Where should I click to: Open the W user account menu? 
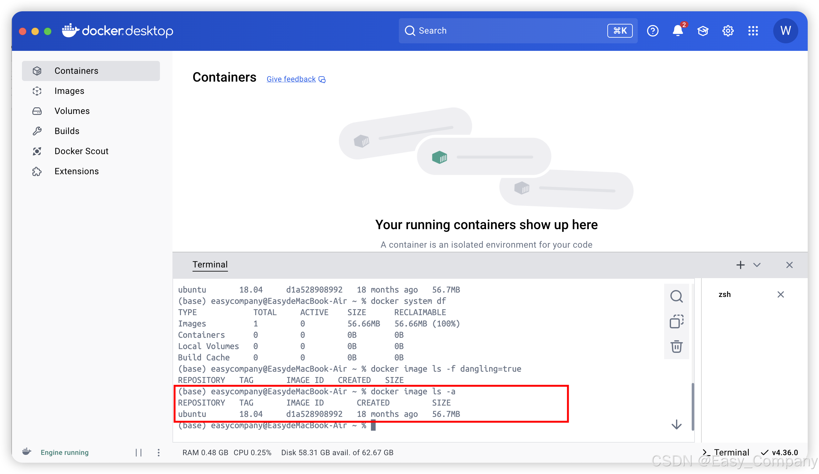pyautogui.click(x=785, y=31)
